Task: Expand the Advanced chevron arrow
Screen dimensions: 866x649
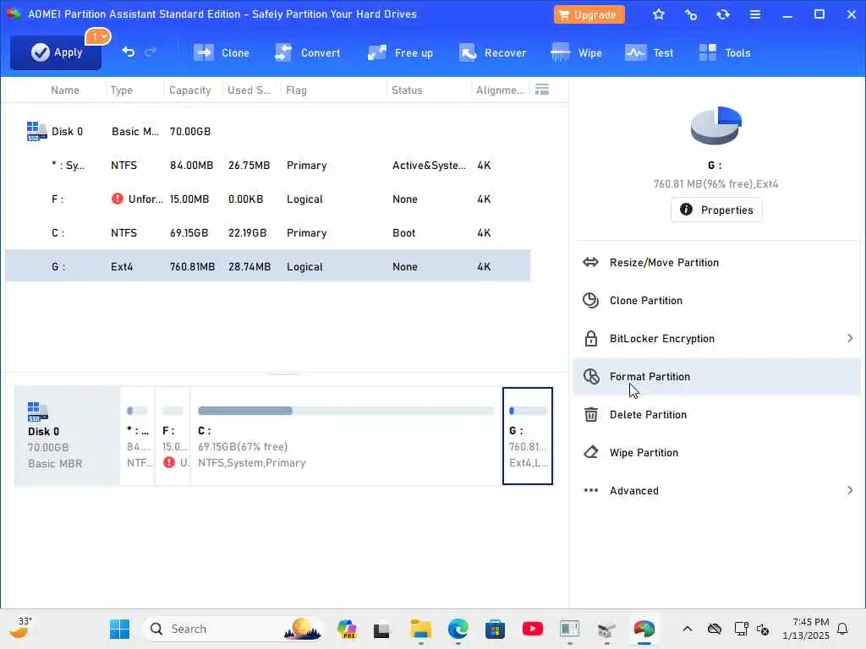Action: 850,490
